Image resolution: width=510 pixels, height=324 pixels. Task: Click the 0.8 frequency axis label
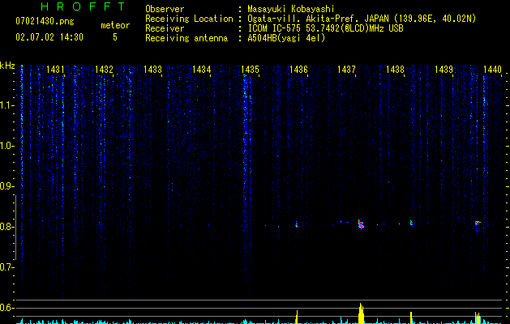tap(6, 227)
